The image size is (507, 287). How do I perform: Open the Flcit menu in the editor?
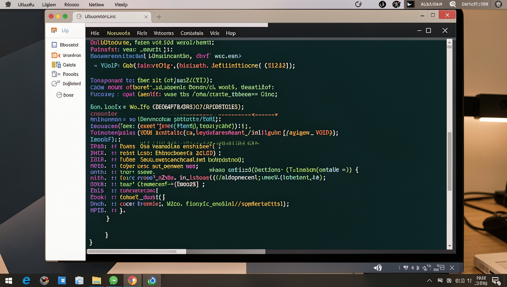[142, 33]
